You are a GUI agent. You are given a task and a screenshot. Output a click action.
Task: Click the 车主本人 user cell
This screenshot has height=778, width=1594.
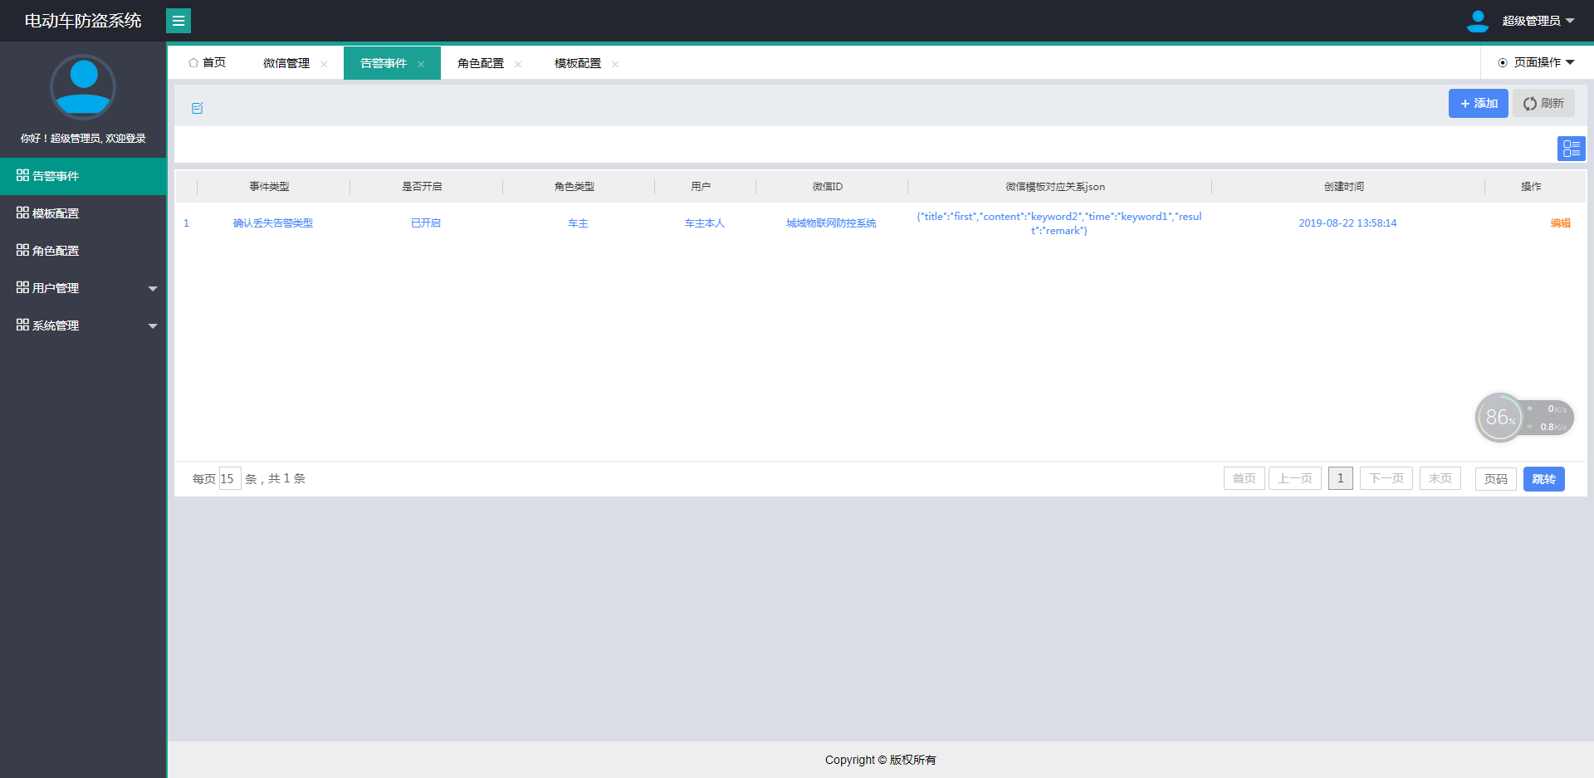coord(705,223)
